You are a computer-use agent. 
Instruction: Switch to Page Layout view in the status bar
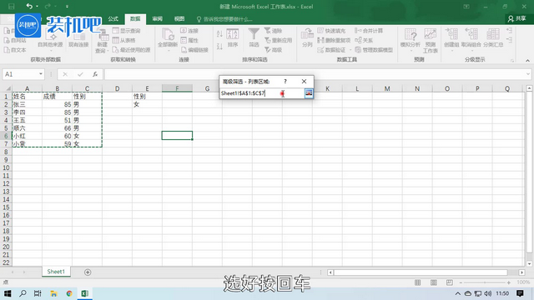(x=433, y=282)
